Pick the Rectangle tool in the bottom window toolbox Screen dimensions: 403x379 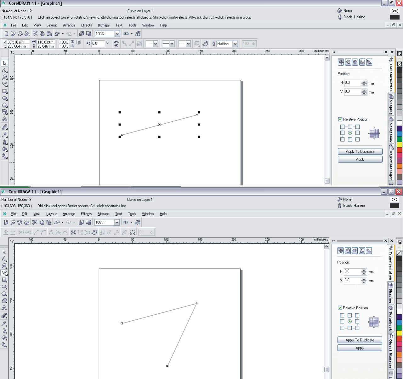coord(4,280)
